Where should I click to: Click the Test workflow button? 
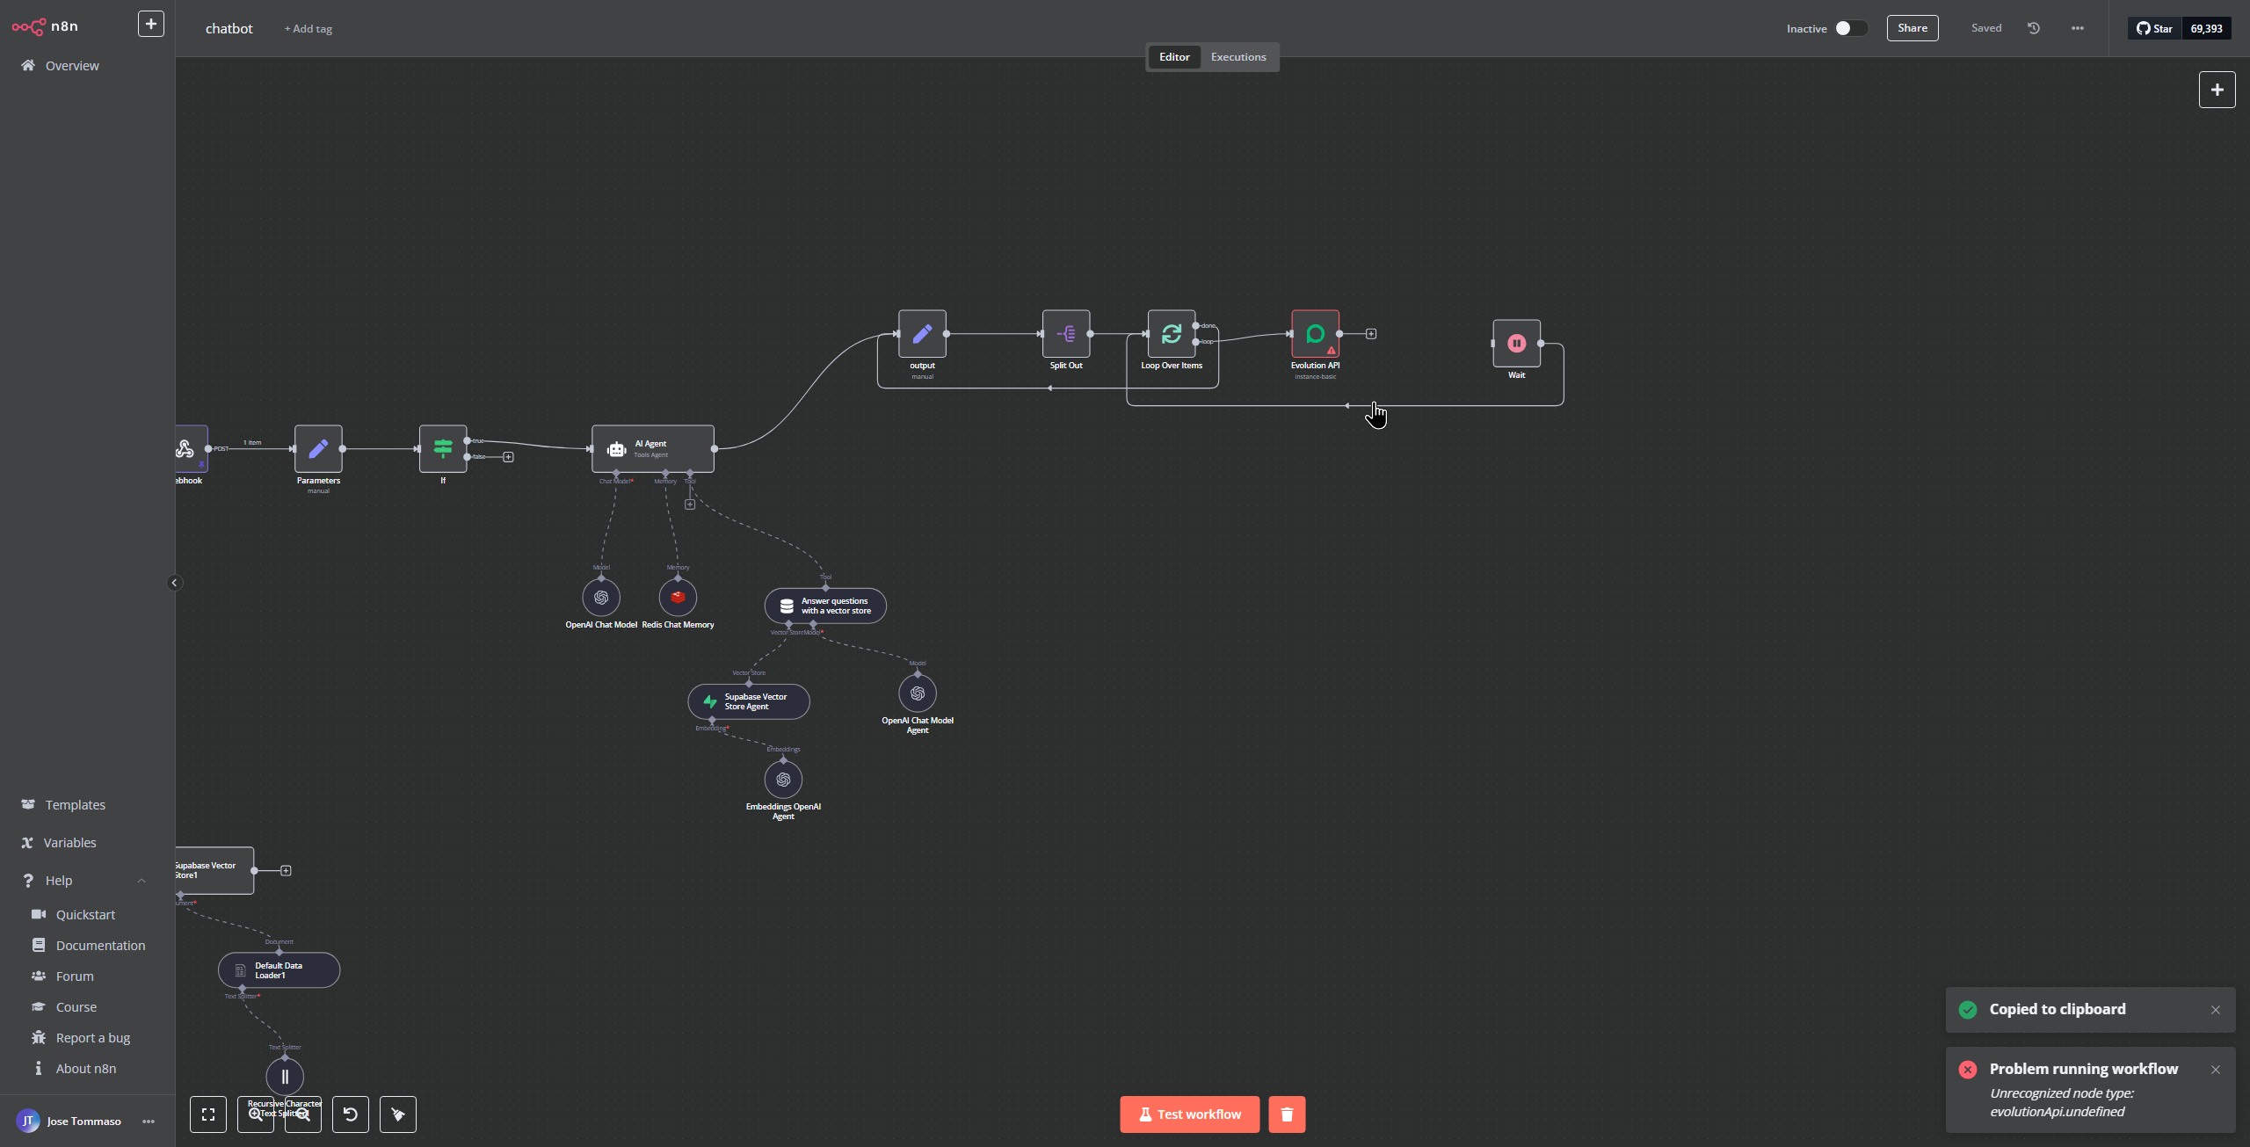tap(1189, 1114)
